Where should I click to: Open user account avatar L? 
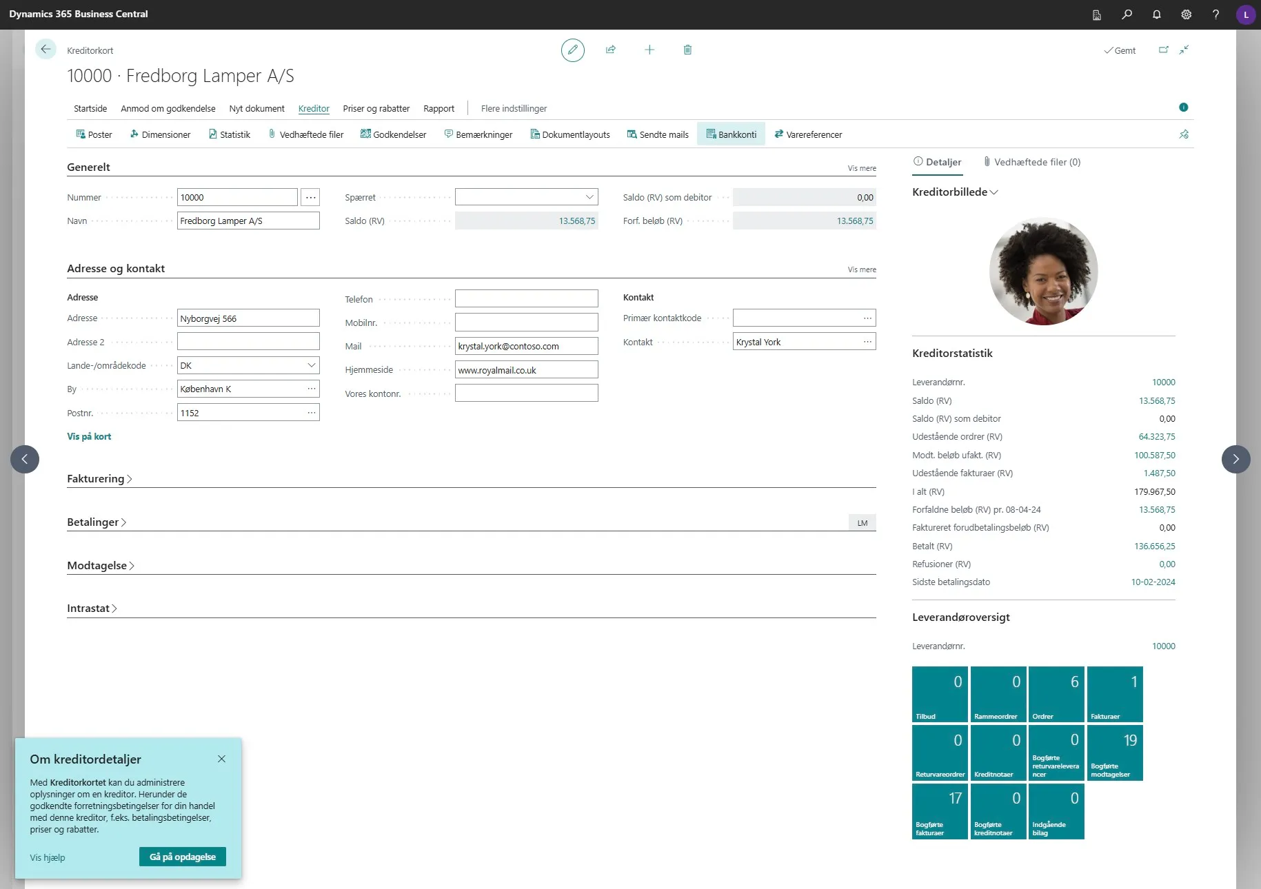click(x=1245, y=14)
